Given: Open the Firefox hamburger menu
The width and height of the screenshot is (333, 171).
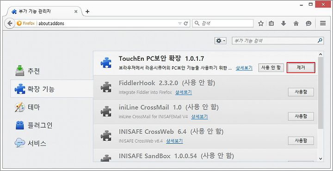Looking at the screenshot, I should tap(323, 23).
